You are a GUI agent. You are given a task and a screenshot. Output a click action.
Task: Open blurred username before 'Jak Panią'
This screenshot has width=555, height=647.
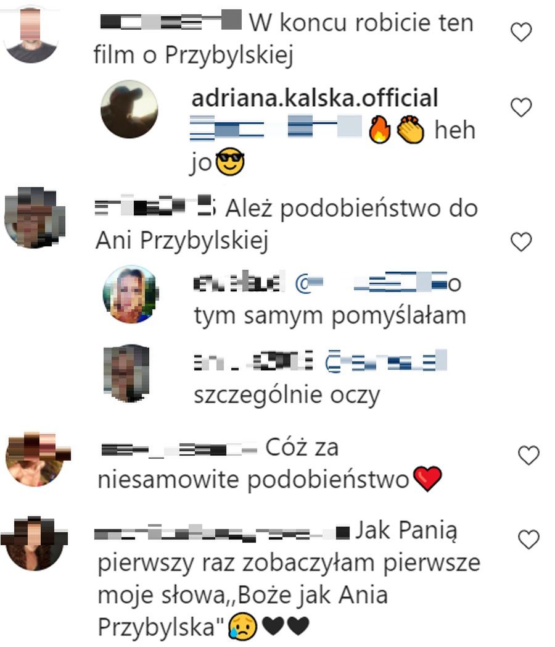pos(222,532)
